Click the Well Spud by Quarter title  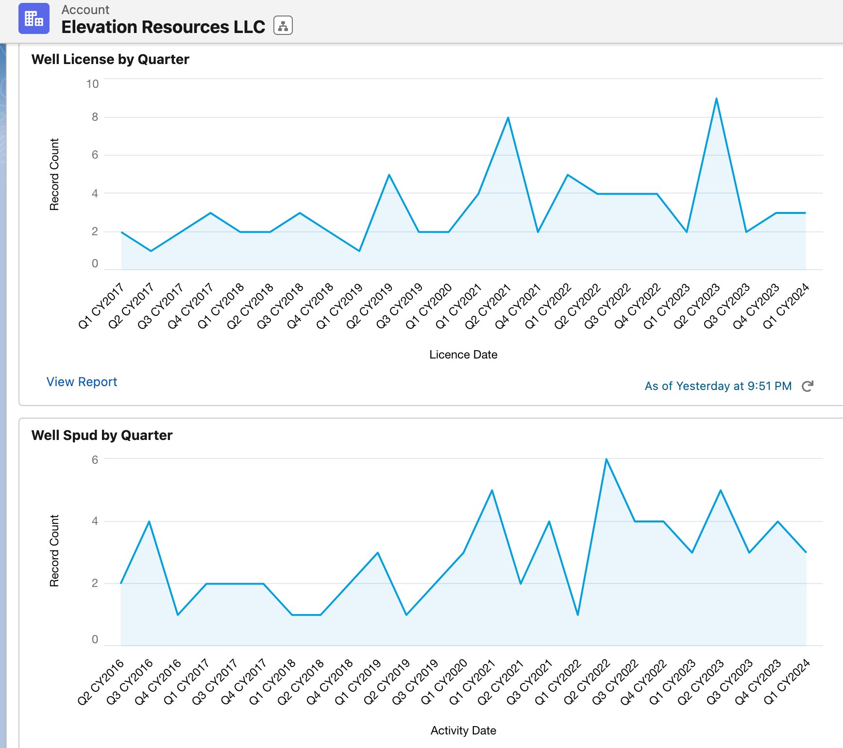(x=102, y=435)
